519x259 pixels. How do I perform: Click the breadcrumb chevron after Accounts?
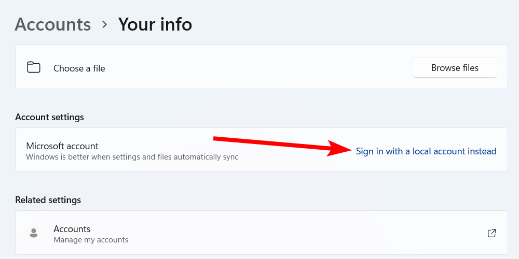[x=105, y=24]
